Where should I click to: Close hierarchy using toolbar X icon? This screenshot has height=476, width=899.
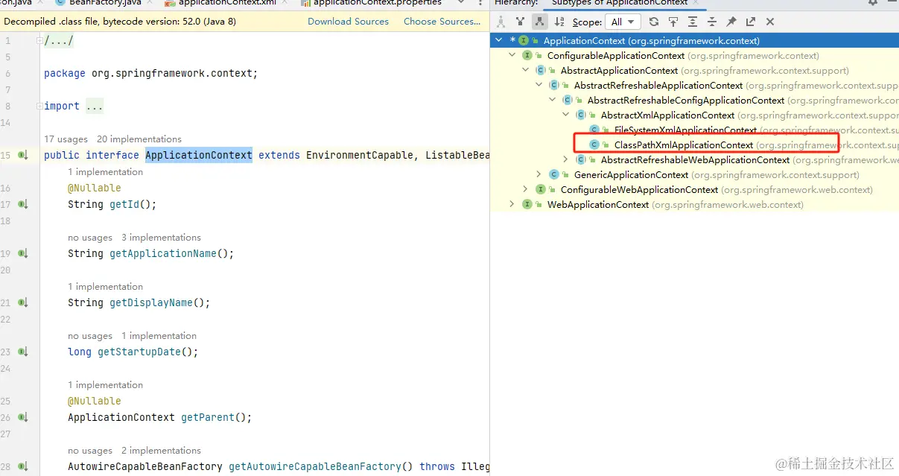pyautogui.click(x=770, y=22)
